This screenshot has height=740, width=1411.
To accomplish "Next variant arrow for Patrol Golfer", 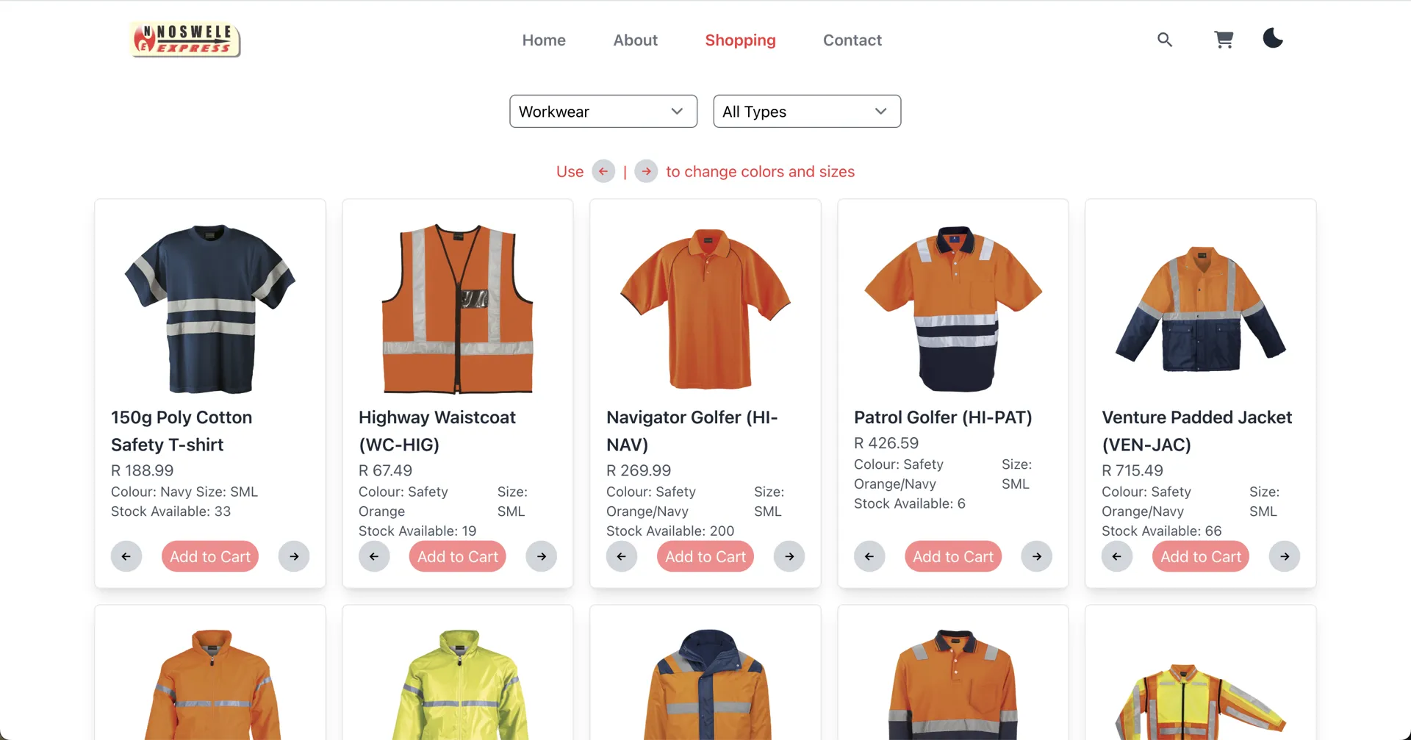I will (x=1037, y=556).
